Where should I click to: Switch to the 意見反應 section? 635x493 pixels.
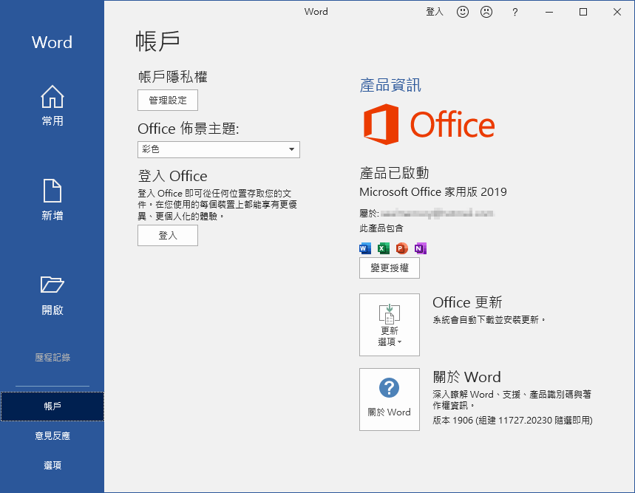point(52,435)
